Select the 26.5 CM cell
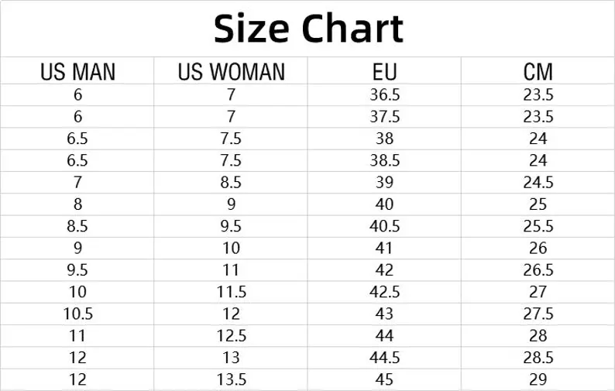 pos(538,270)
